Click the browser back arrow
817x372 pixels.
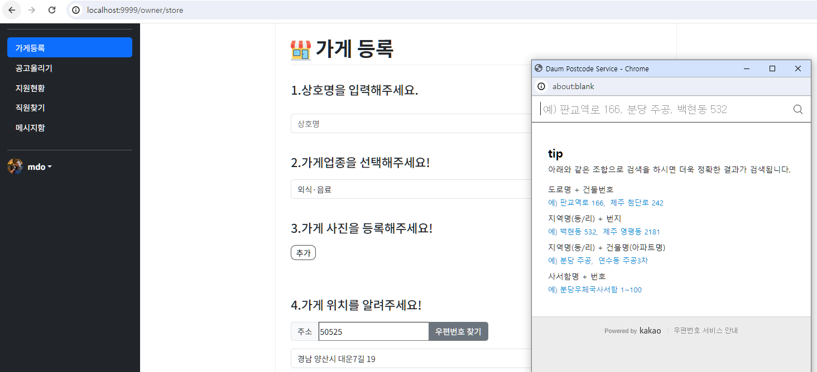12,10
